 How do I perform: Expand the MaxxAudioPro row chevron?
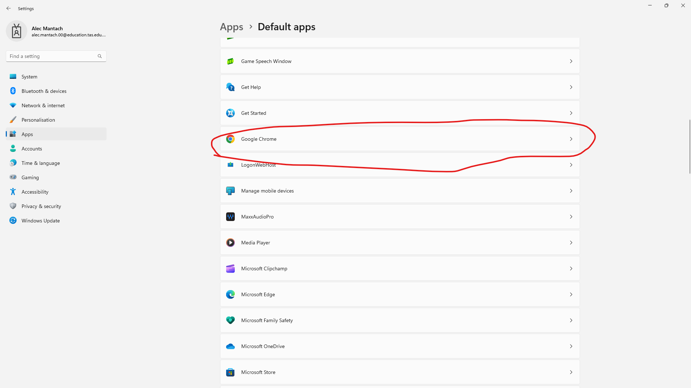click(571, 217)
